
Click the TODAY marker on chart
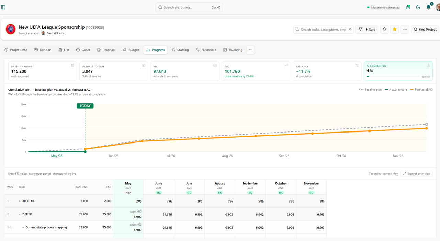pyautogui.click(x=85, y=106)
